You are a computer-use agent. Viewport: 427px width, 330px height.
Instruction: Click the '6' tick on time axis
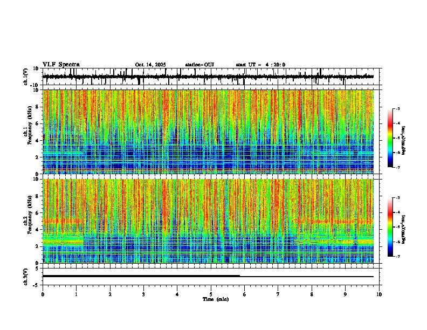(245, 294)
